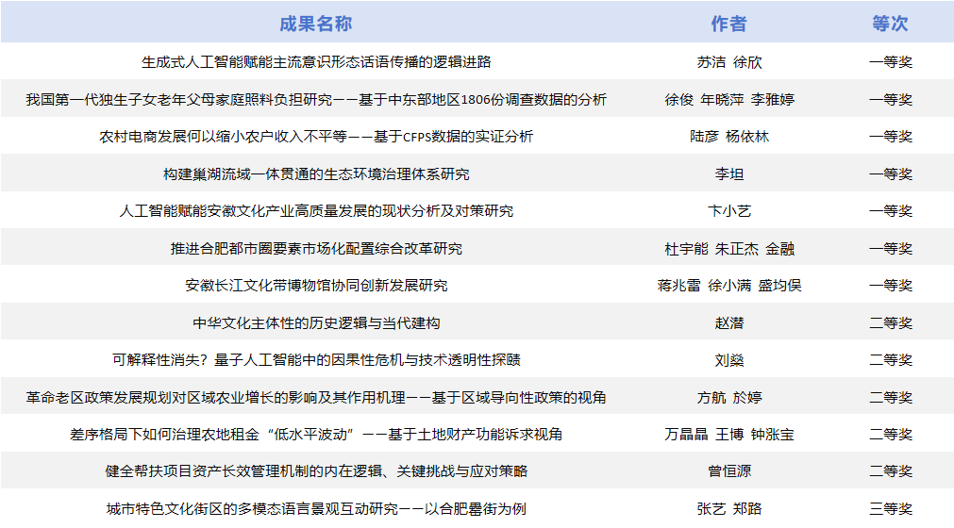954x528 pixels.
Task: Click the author cell 万晶晶 王博 钟张宝
Action: [x=728, y=435]
